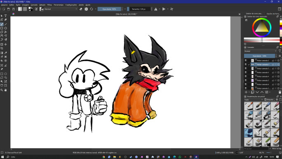Viewport: 282px width, 159px height.
Task: Toggle horizontal mirror tool
Action: (156, 9)
